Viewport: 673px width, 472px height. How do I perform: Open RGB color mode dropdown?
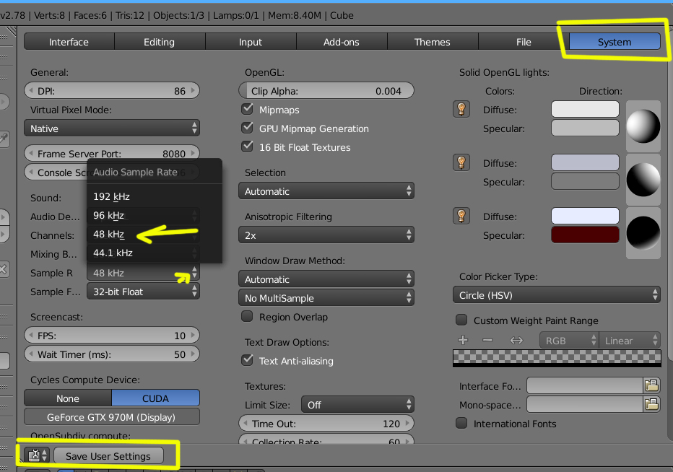(x=569, y=340)
